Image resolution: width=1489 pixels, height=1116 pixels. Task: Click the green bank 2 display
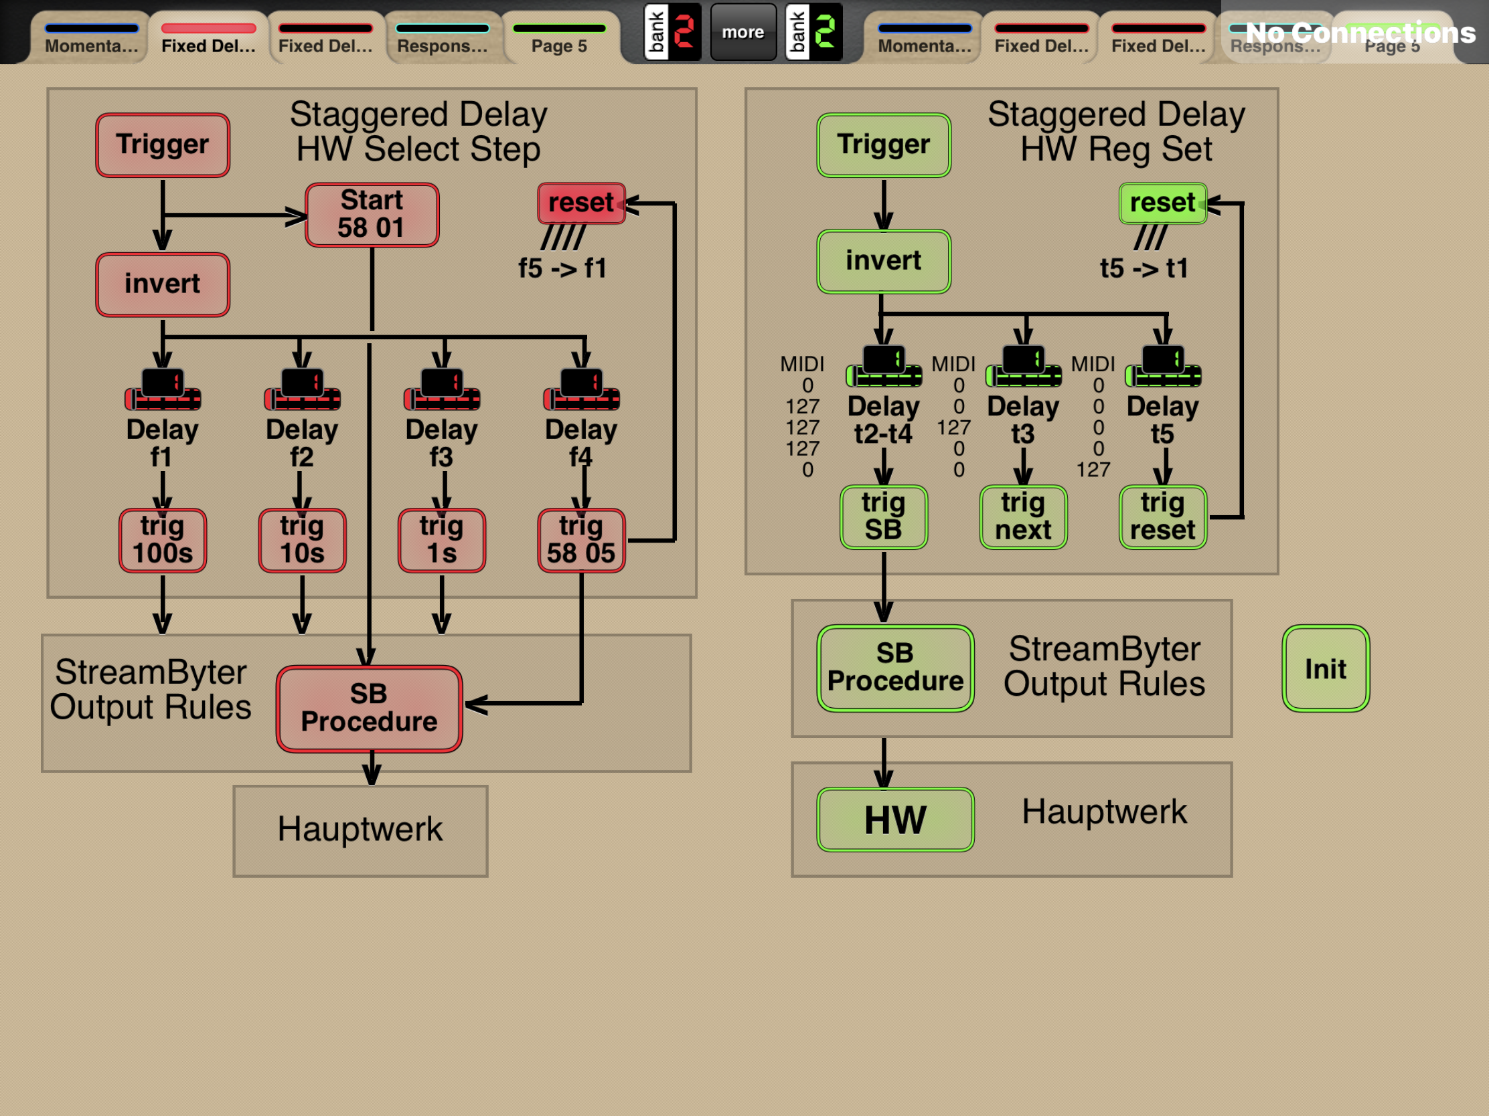pyautogui.click(x=813, y=31)
